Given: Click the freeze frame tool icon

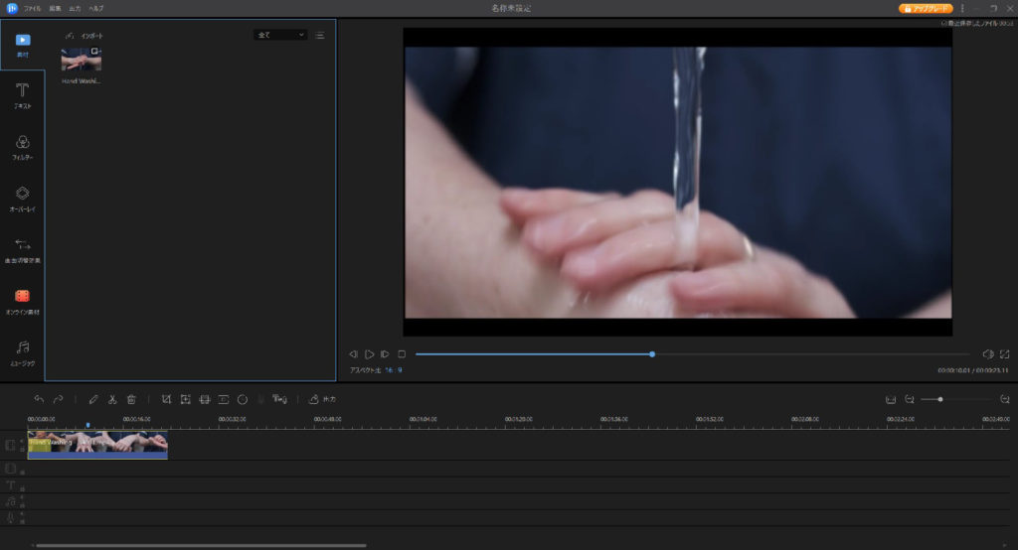Looking at the screenshot, I should 224,399.
